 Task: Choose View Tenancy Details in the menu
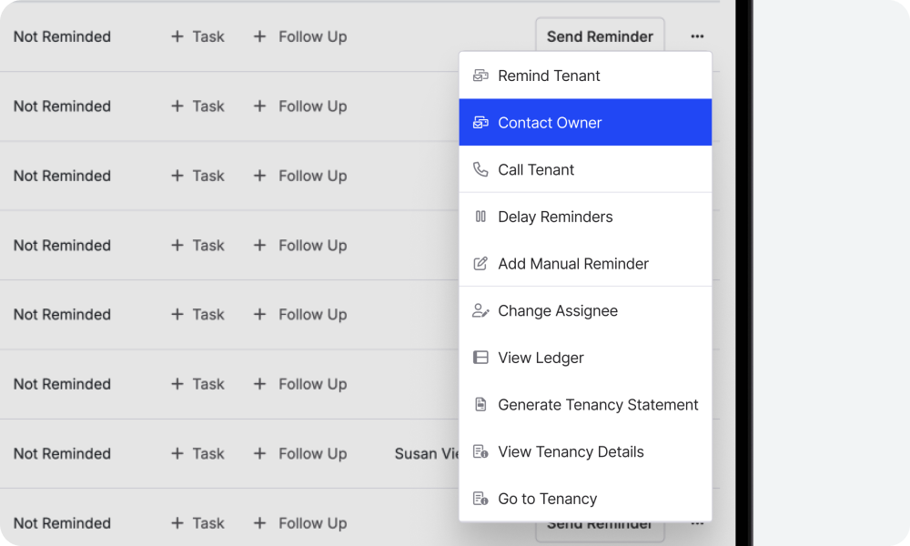(571, 452)
